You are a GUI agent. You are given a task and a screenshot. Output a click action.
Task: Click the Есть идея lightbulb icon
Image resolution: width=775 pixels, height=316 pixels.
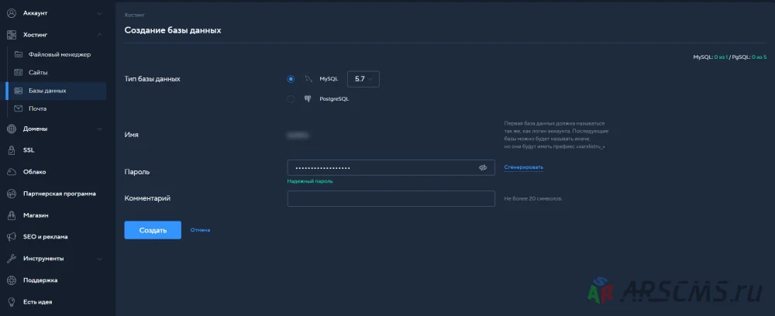(12, 302)
